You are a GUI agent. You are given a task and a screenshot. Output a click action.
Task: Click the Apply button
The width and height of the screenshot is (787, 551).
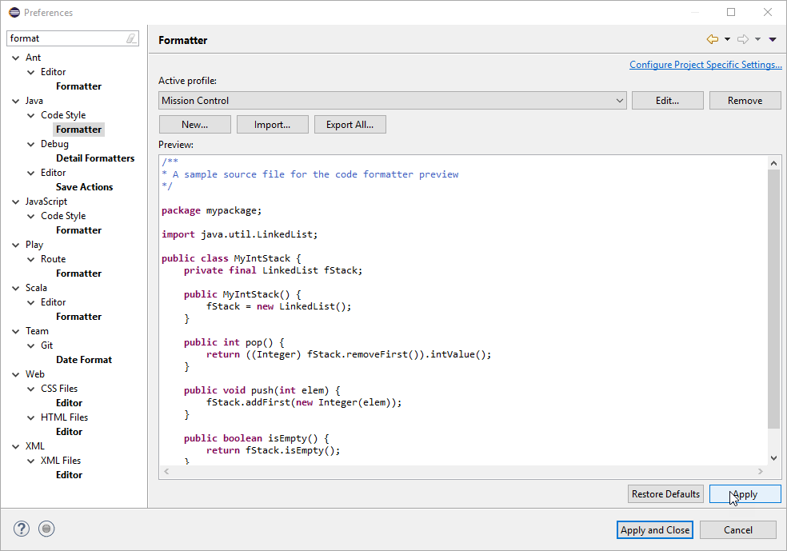[x=745, y=493]
